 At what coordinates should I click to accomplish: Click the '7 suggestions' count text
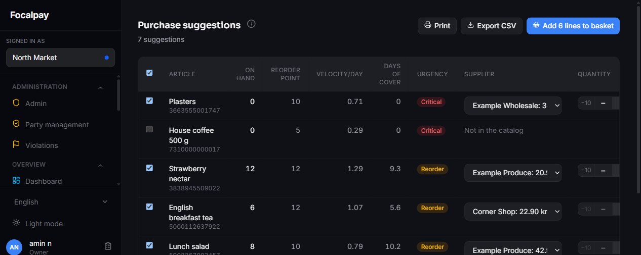(x=161, y=39)
